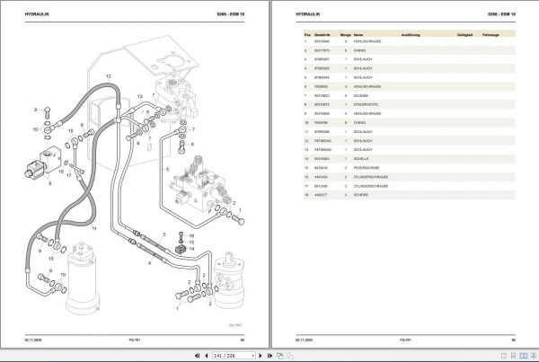The image size is (539, 362).
Task: Click the greyed-out next view icon
Action: click(x=290, y=356)
